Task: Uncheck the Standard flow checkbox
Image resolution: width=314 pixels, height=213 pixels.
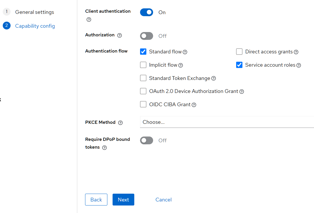Action: click(143, 52)
